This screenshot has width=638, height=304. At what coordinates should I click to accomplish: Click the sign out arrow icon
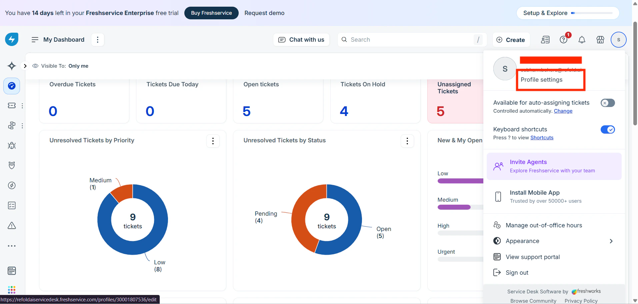[x=497, y=273]
